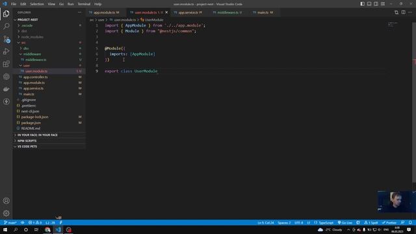Collapse the VS CODE PETS section
The image size is (416, 234).
click(x=49, y=146)
